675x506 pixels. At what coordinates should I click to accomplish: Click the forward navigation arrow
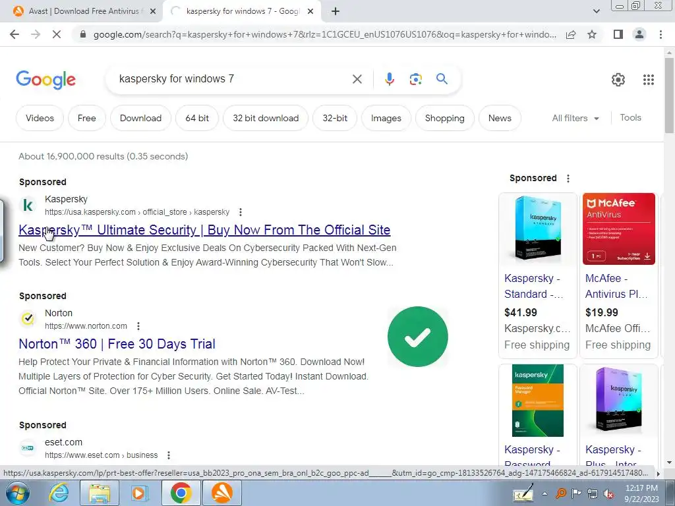(36, 34)
